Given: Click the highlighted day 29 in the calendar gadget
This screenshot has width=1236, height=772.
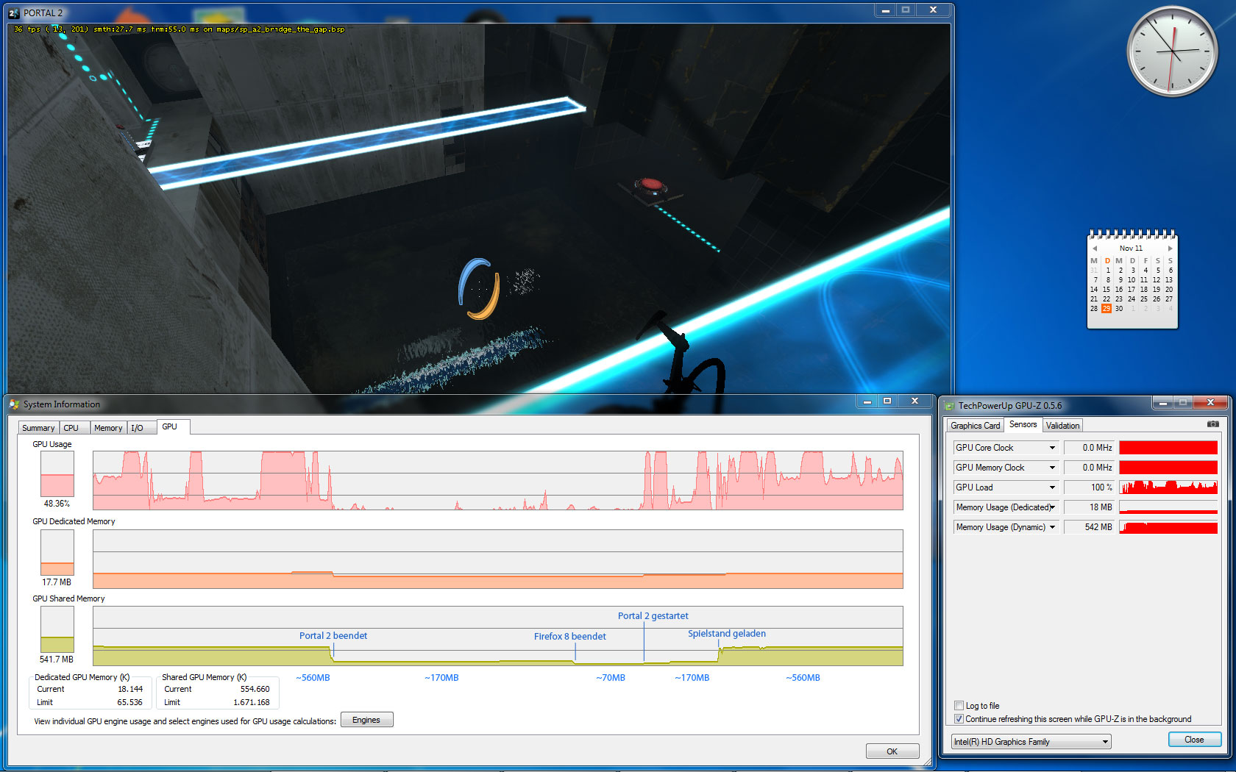Looking at the screenshot, I should [1106, 309].
